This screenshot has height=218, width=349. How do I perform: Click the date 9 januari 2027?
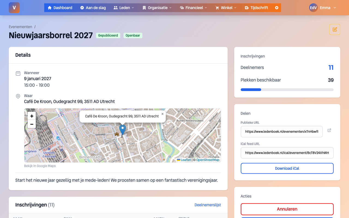point(38,79)
